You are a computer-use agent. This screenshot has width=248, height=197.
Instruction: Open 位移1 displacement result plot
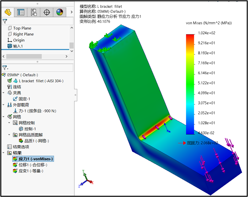[32, 165]
